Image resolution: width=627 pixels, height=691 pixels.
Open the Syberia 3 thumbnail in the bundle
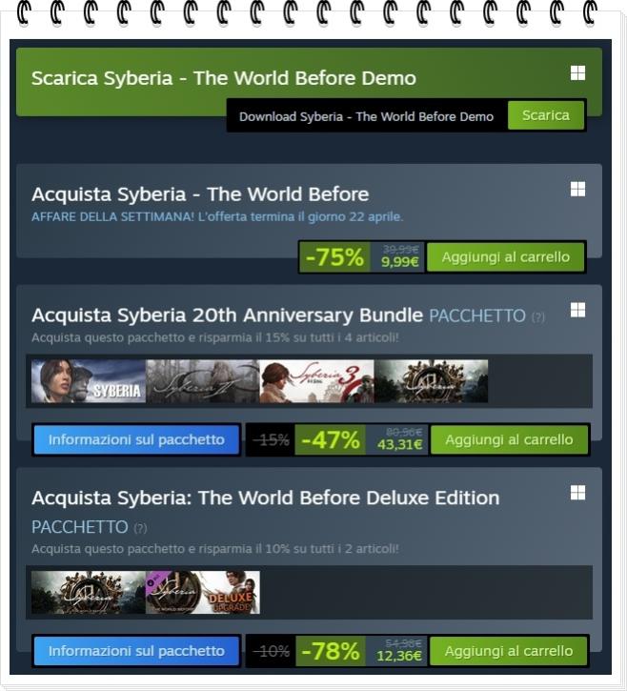pos(316,381)
